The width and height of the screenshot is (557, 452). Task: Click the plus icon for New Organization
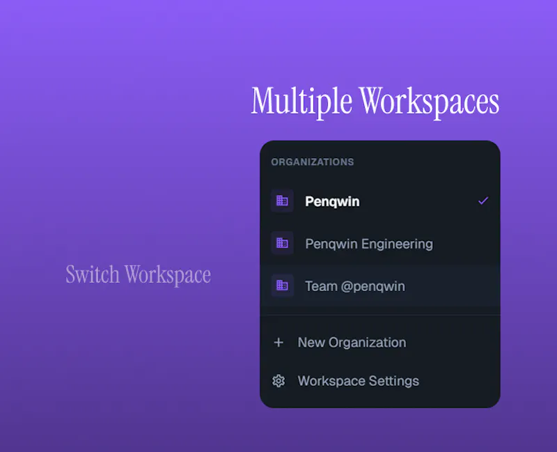pyautogui.click(x=278, y=342)
